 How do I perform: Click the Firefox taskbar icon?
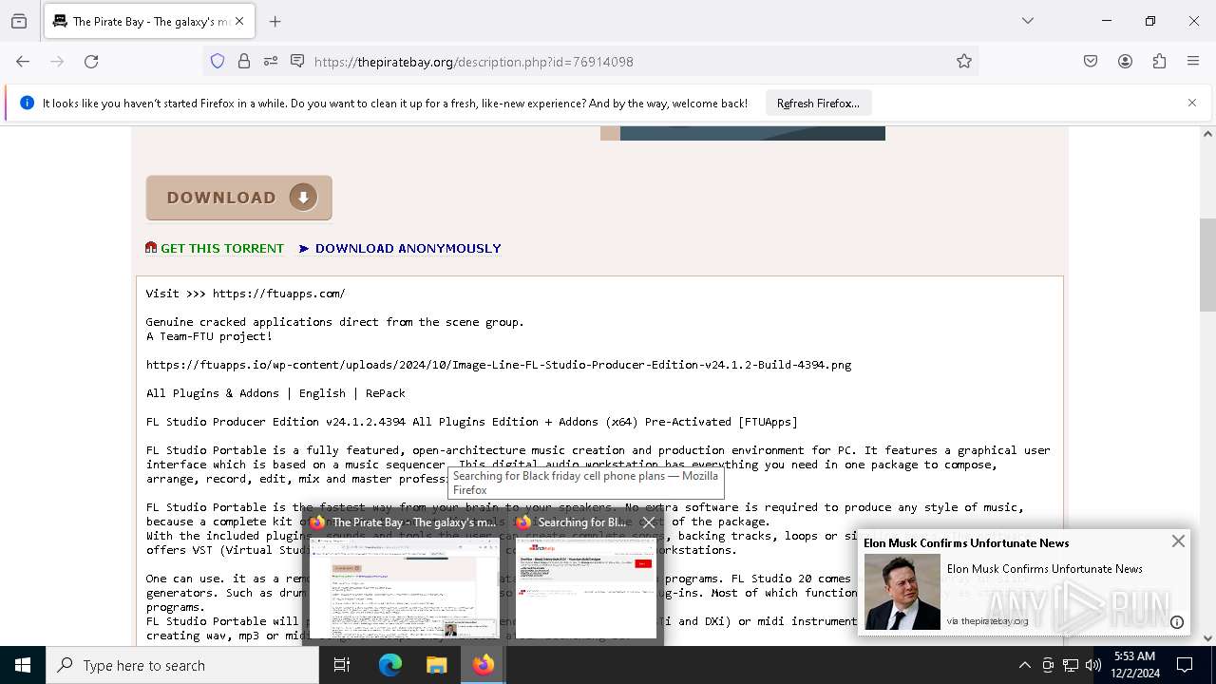pos(484,665)
